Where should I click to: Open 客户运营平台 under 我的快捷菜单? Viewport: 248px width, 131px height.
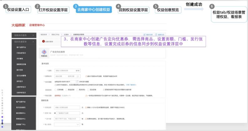pos(21,47)
